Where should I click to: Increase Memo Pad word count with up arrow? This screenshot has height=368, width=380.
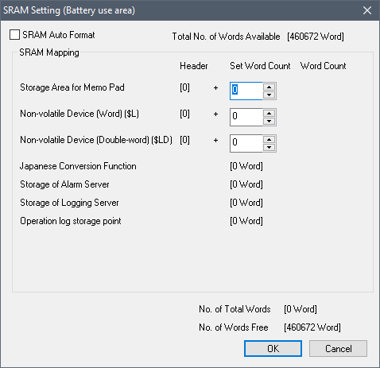(269, 87)
